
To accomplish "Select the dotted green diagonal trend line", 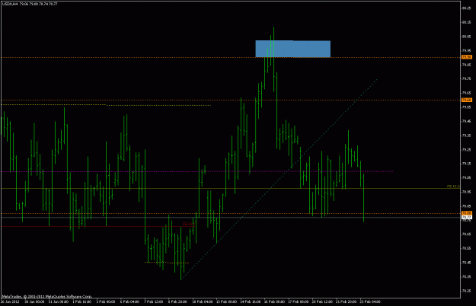I will (279, 179).
